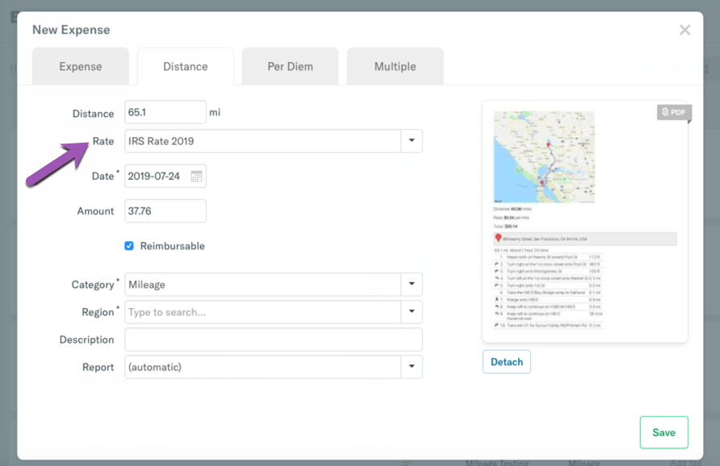Click the Amount field showing 37.76
The image size is (720, 466).
click(x=165, y=210)
